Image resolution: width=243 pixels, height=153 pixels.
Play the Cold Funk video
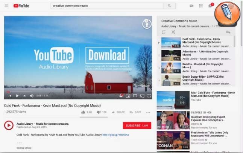click(17, 96)
